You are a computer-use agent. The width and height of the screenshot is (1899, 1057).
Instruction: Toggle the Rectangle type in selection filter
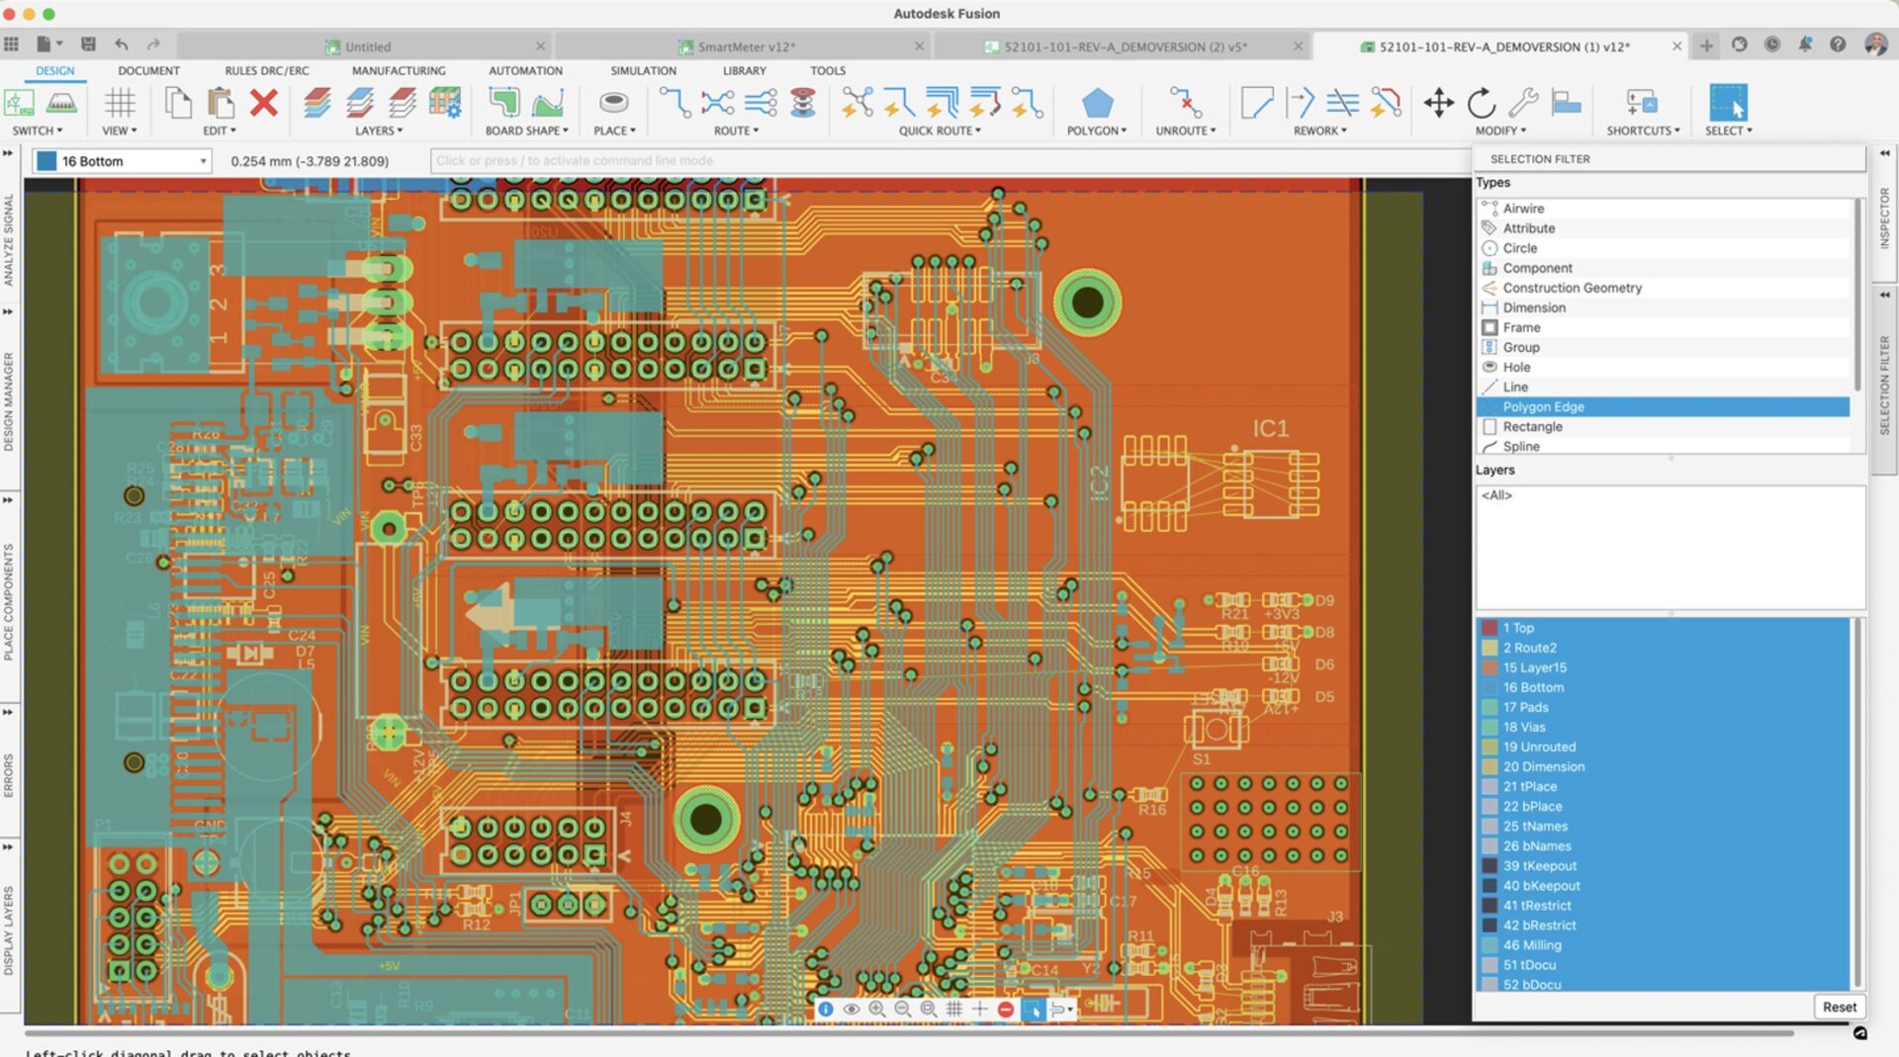[1532, 427]
